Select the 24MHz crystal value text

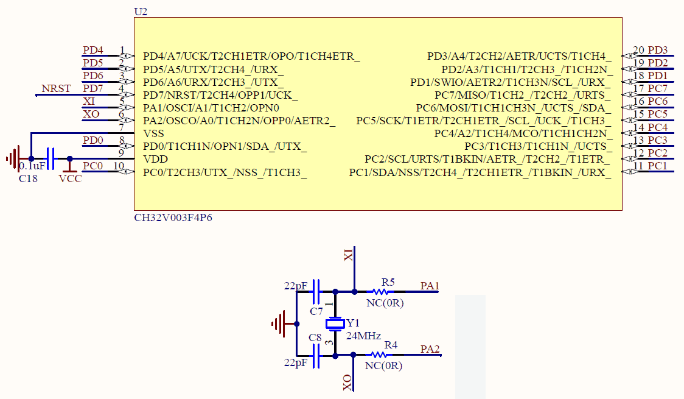point(363,336)
